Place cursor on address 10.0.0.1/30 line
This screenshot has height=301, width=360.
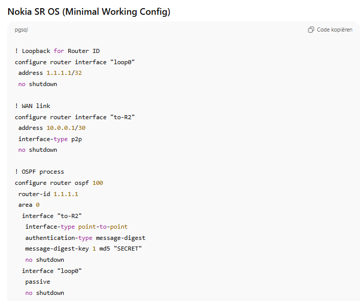coord(52,128)
